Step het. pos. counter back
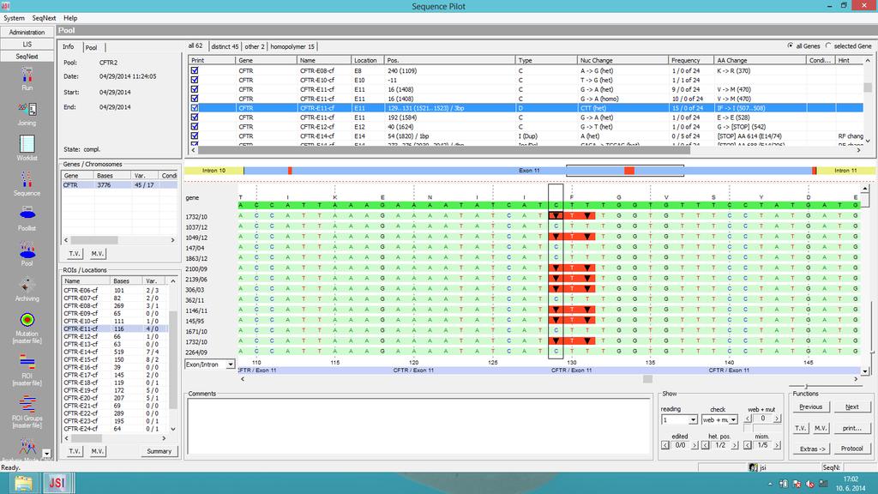The image size is (878, 494). tap(706, 445)
